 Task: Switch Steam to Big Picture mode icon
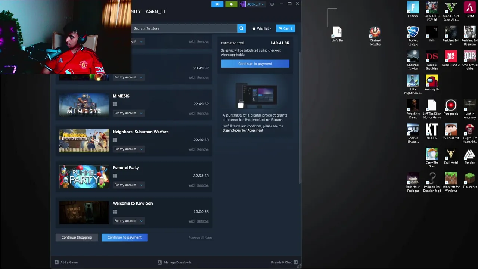tap(272, 4)
